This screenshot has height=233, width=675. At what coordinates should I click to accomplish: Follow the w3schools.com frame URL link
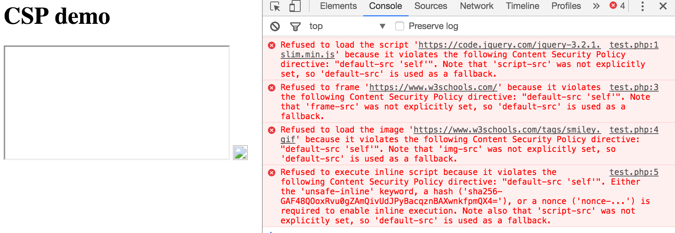pyautogui.click(x=433, y=87)
